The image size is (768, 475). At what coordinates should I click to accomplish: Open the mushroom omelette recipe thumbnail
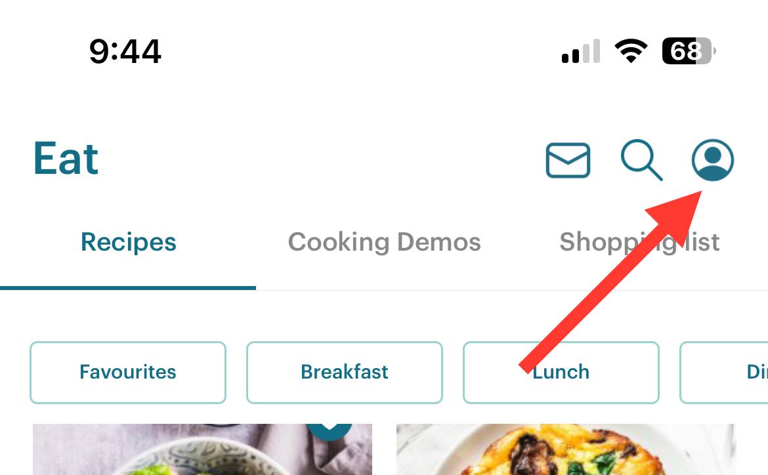click(566, 449)
